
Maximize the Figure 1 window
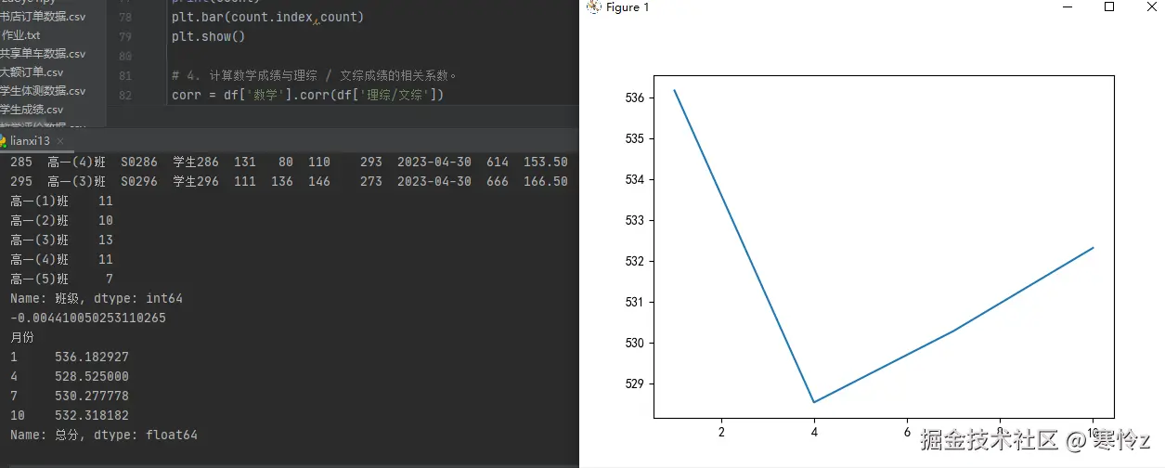click(1109, 6)
